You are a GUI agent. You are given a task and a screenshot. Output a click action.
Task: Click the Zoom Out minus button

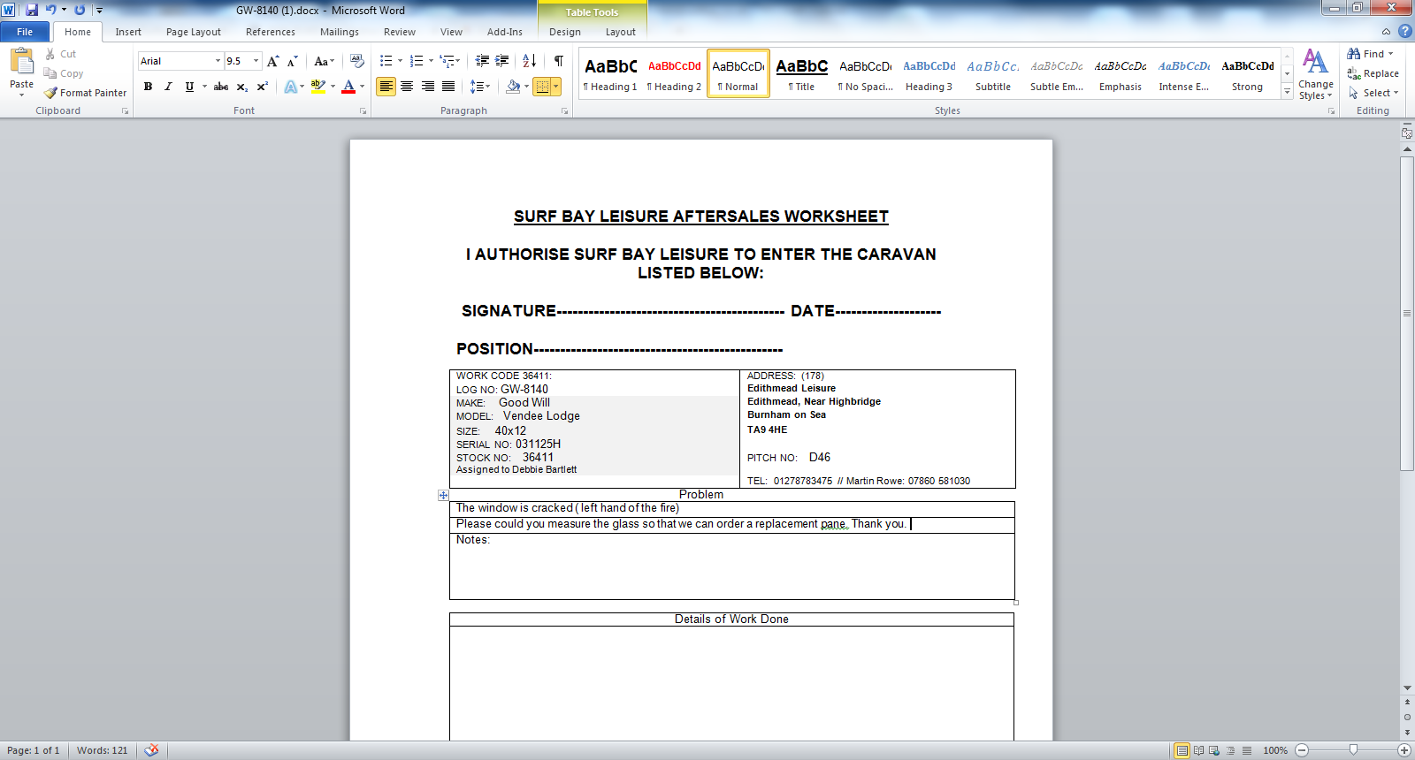coord(1301,750)
